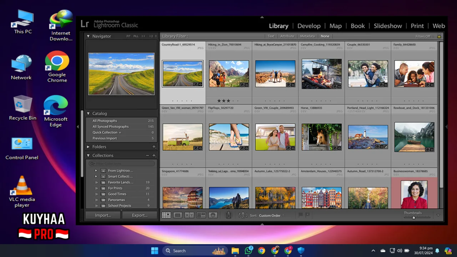Collapse the Navigator panel
Viewport: 457px width, 257px height.
tap(88, 36)
